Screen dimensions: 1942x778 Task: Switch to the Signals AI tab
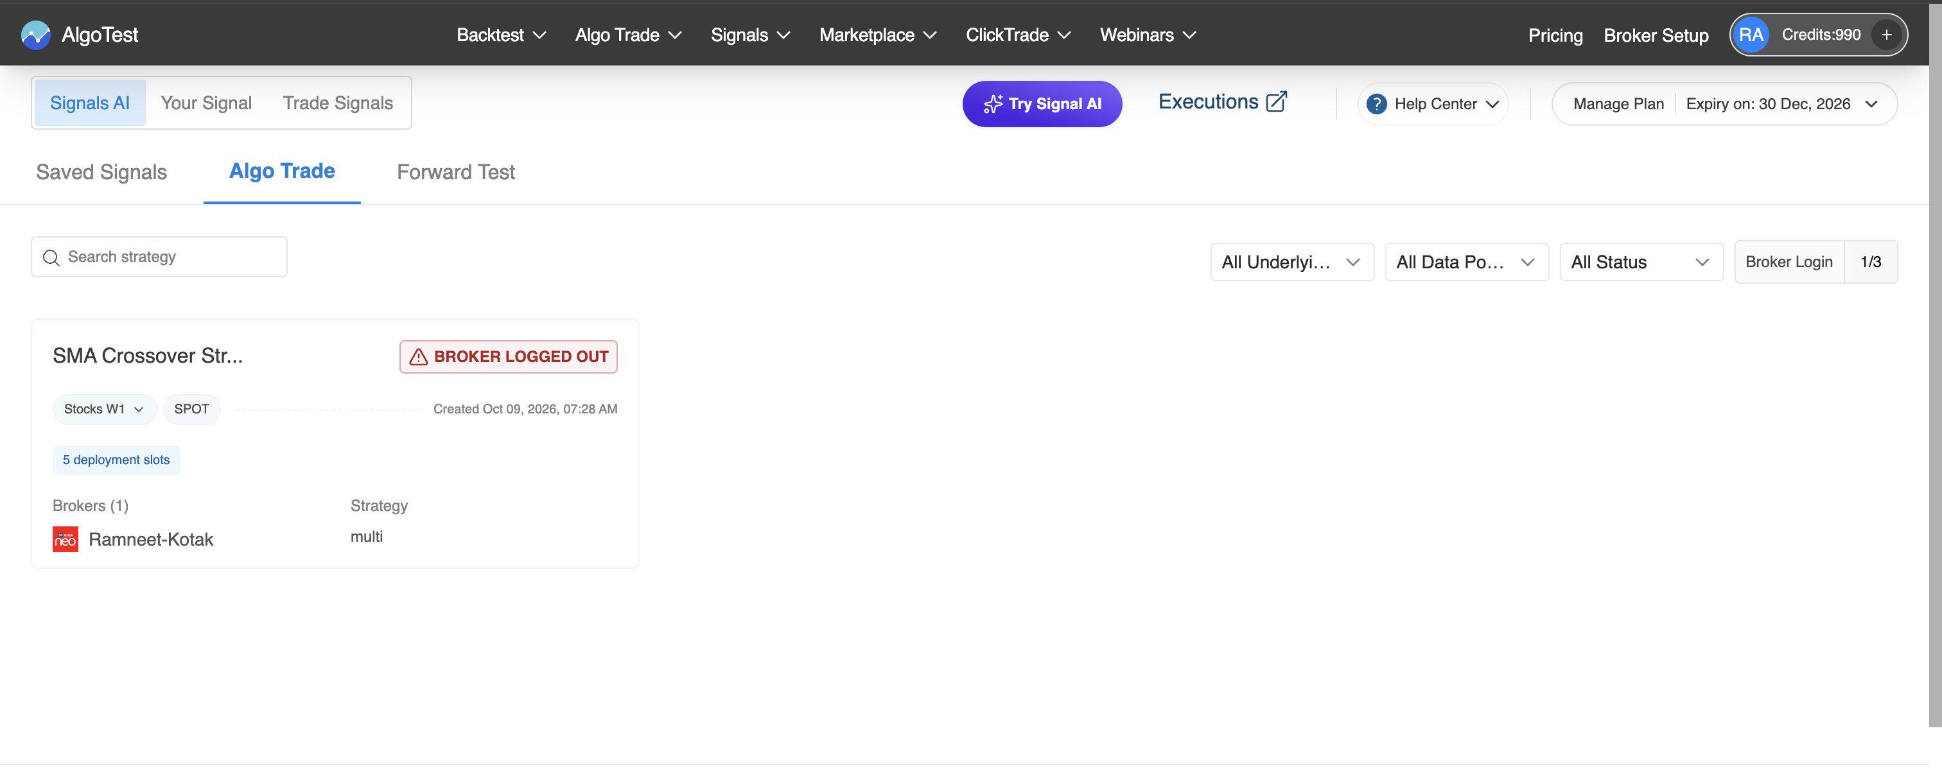coord(90,103)
